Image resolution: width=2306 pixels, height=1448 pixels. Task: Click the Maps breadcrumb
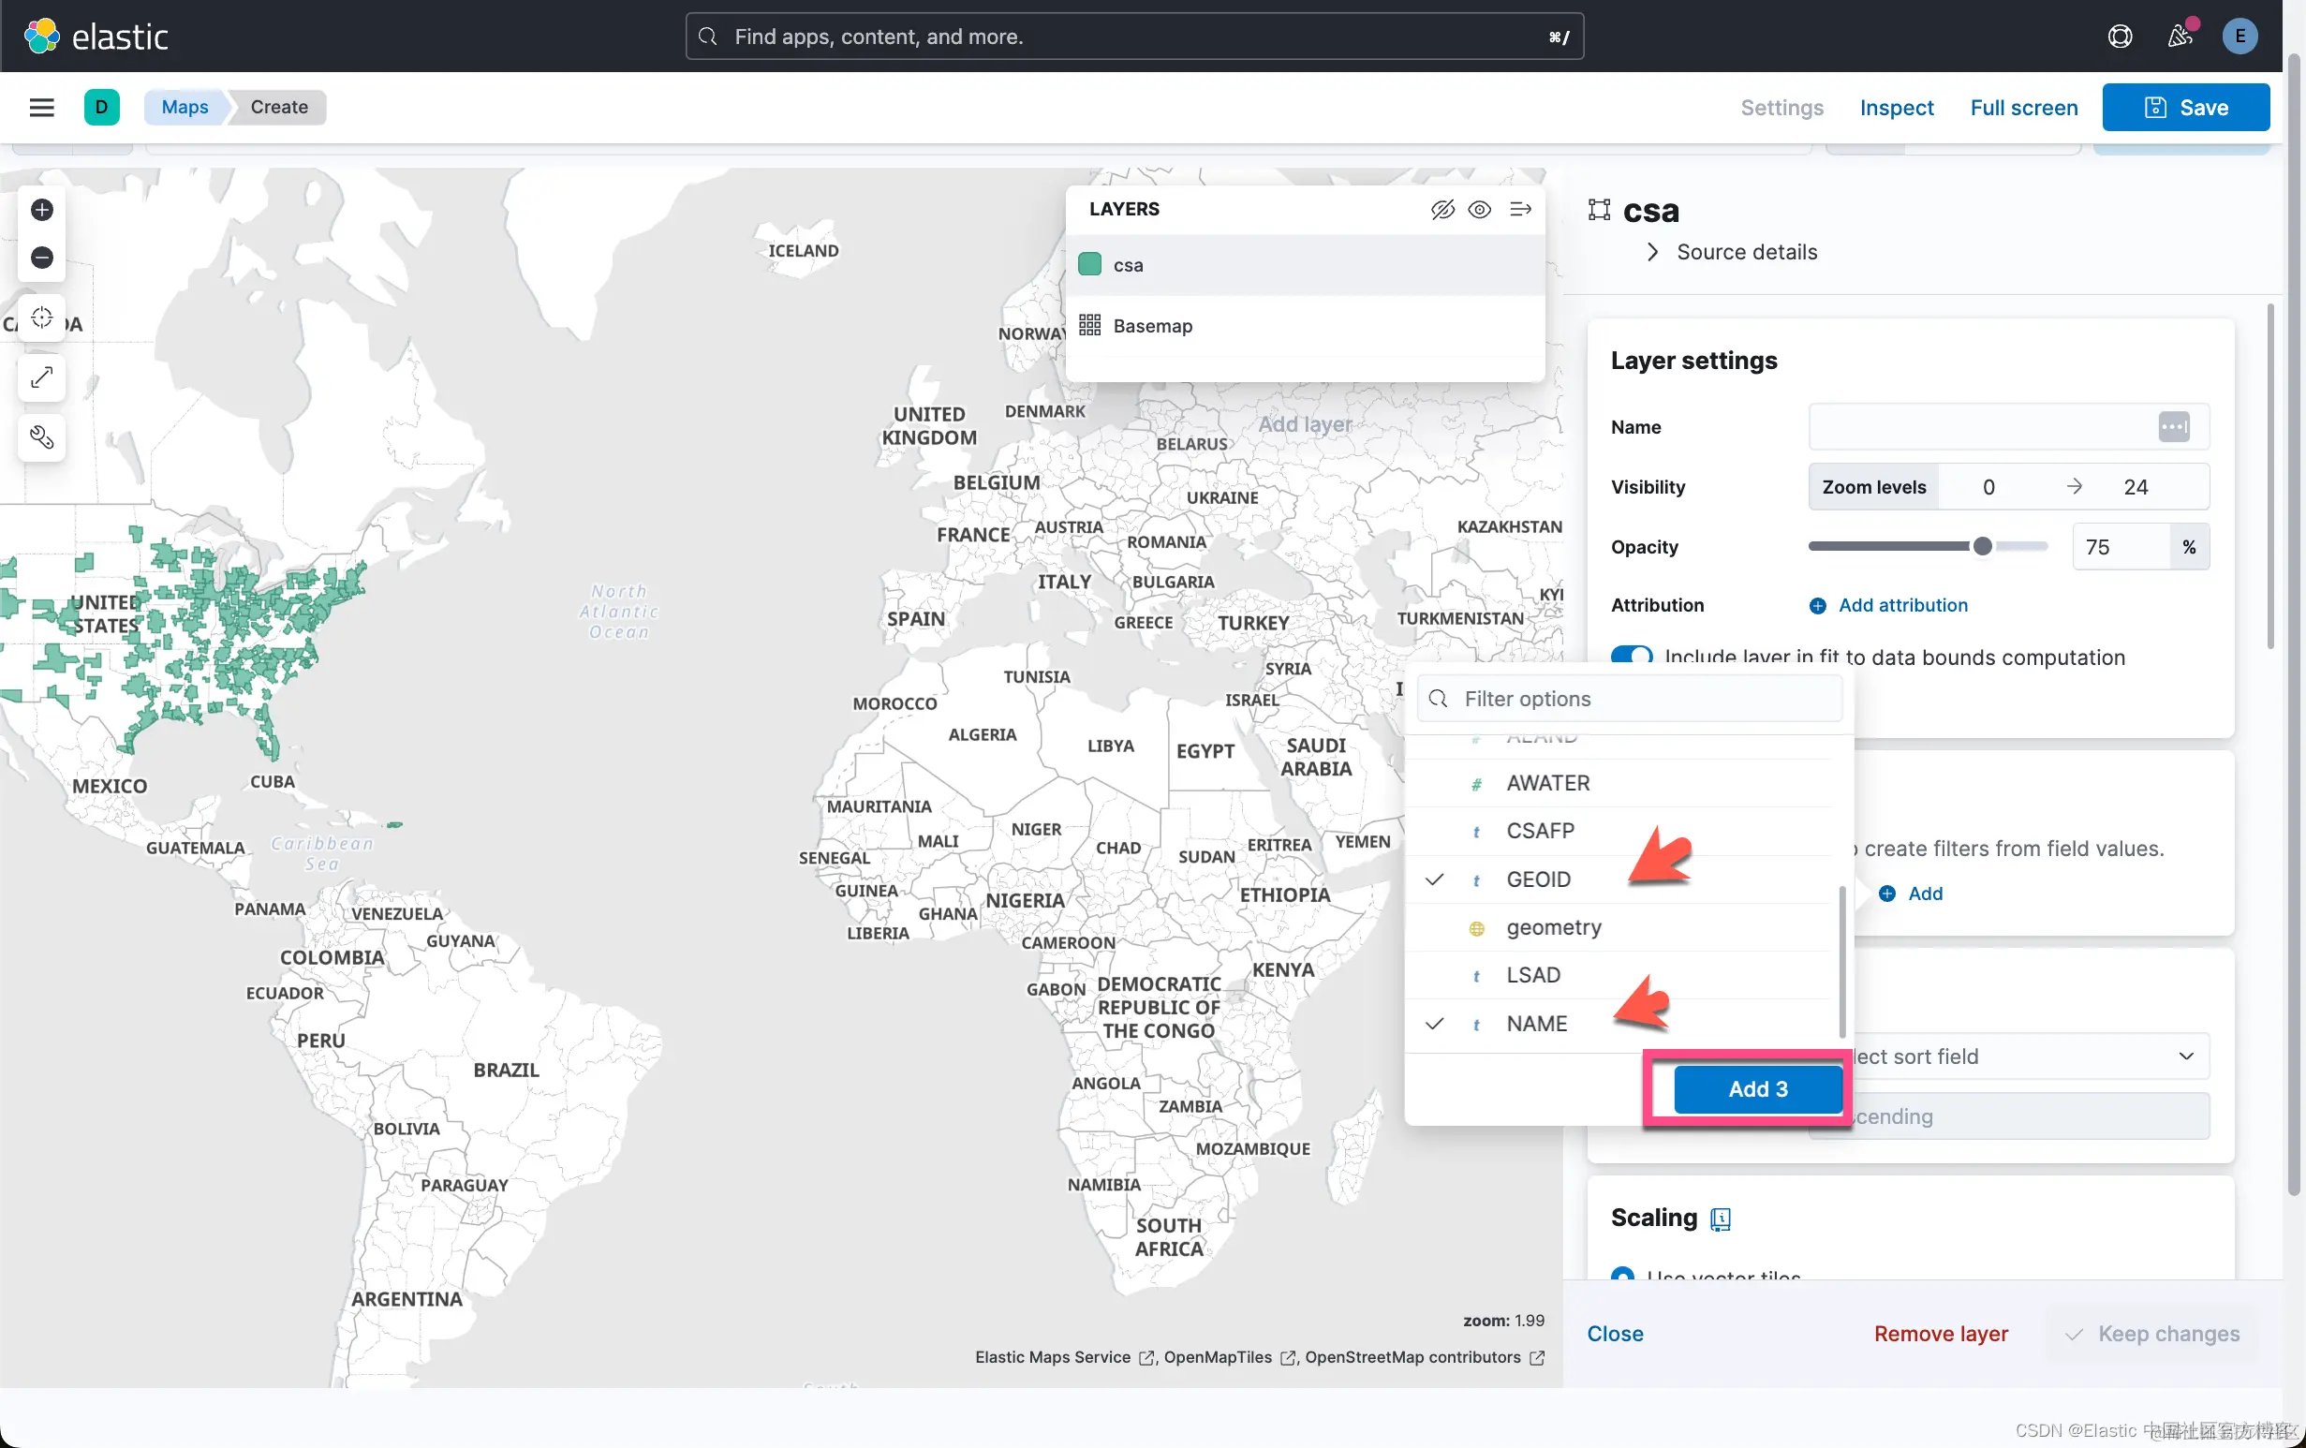point(185,108)
